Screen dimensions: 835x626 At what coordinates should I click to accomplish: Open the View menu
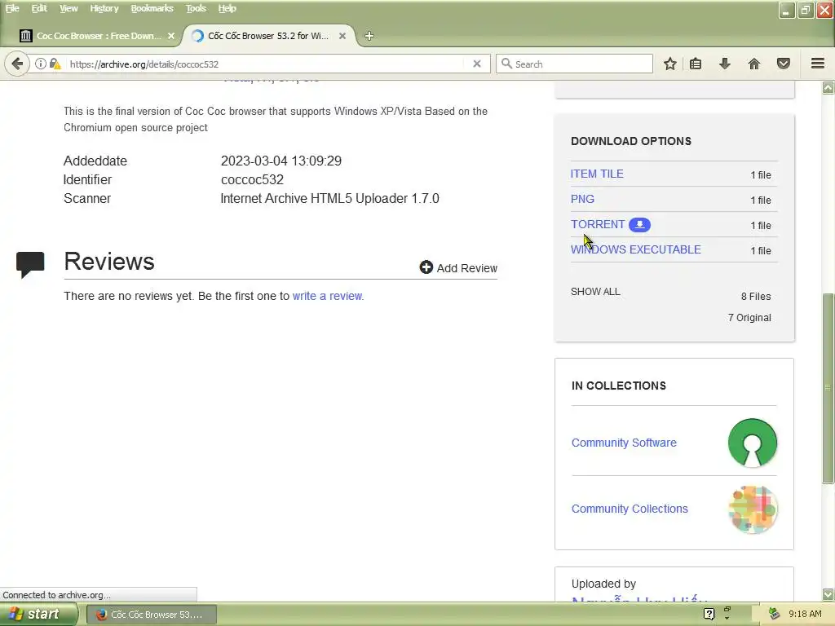(68, 8)
